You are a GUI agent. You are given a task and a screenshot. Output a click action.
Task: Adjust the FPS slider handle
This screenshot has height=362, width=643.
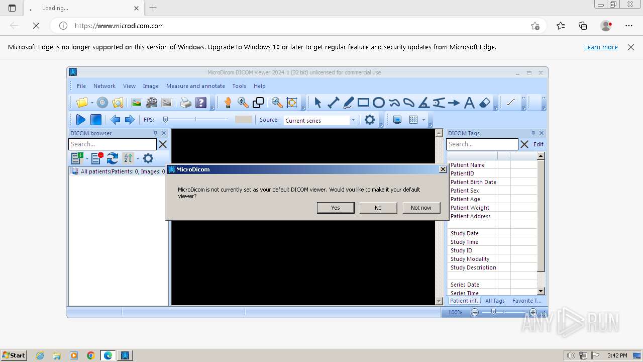pos(165,120)
